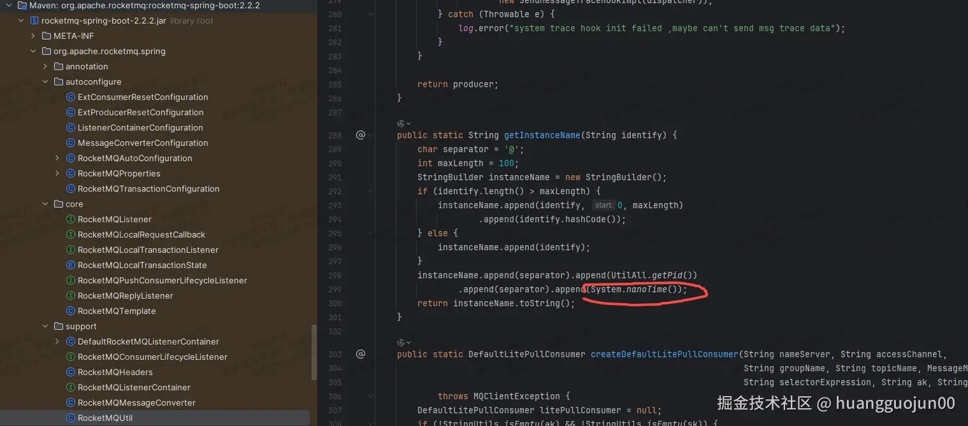Click 'return instanceName.toString();' line

(496, 303)
